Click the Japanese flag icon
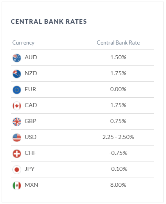Image resolution: width=166 pixels, height=204 pixels. click(x=17, y=170)
